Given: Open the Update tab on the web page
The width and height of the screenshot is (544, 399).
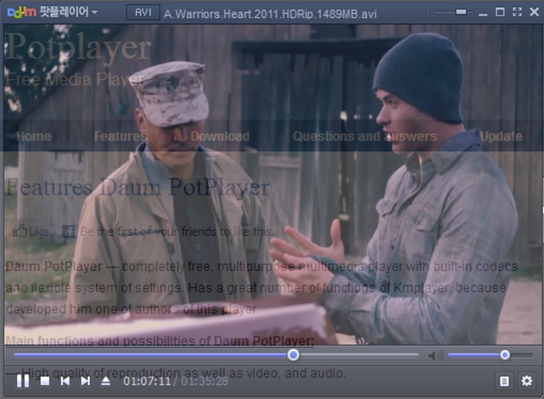Looking at the screenshot, I should click(501, 136).
